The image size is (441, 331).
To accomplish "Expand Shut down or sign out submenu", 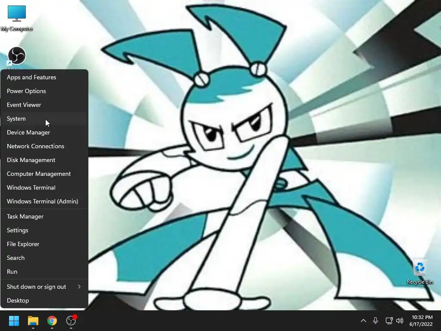I will (x=44, y=287).
